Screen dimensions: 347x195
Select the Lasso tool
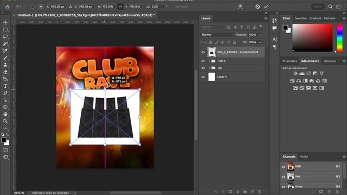[x=5, y=37]
